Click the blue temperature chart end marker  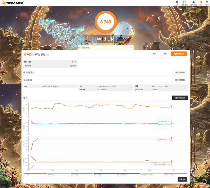[171, 123]
